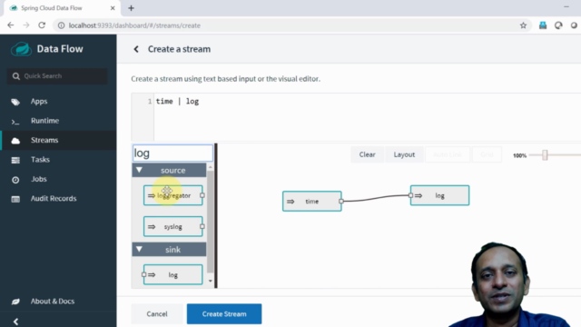This screenshot has height=327, width=581.
Task: Click the Audit Records icon
Action: tap(15, 199)
